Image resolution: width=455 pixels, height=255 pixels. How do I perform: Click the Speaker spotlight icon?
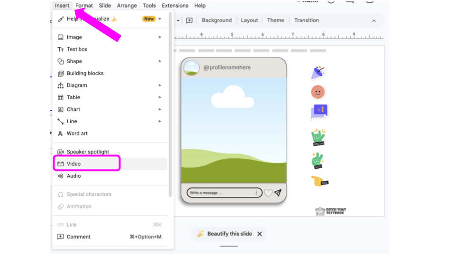pyautogui.click(x=60, y=152)
